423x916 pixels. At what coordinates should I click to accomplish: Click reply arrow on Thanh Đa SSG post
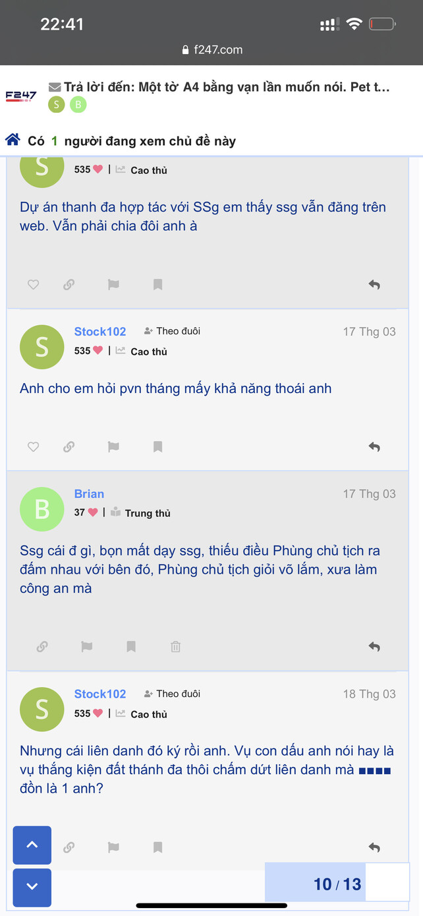[x=374, y=284]
